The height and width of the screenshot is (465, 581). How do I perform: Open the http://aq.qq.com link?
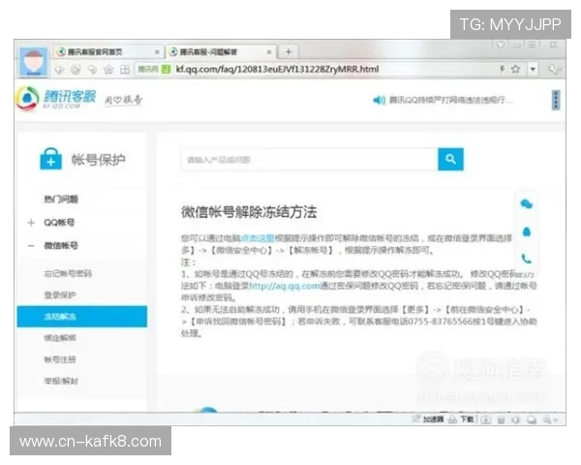pyautogui.click(x=284, y=286)
